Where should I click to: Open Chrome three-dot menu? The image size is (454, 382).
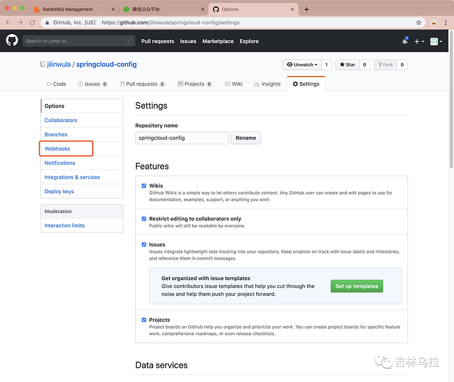pyautogui.click(x=445, y=22)
